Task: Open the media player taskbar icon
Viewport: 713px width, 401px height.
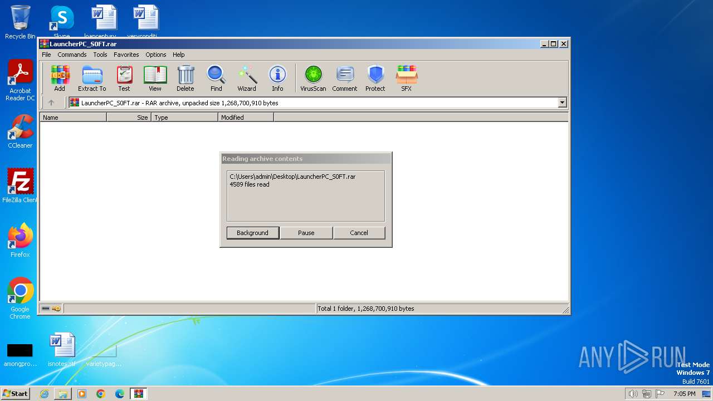Action: [x=82, y=394]
